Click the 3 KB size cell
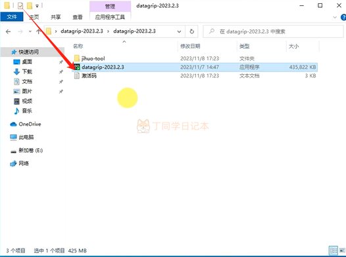This screenshot has height=257, width=346. click(x=310, y=76)
